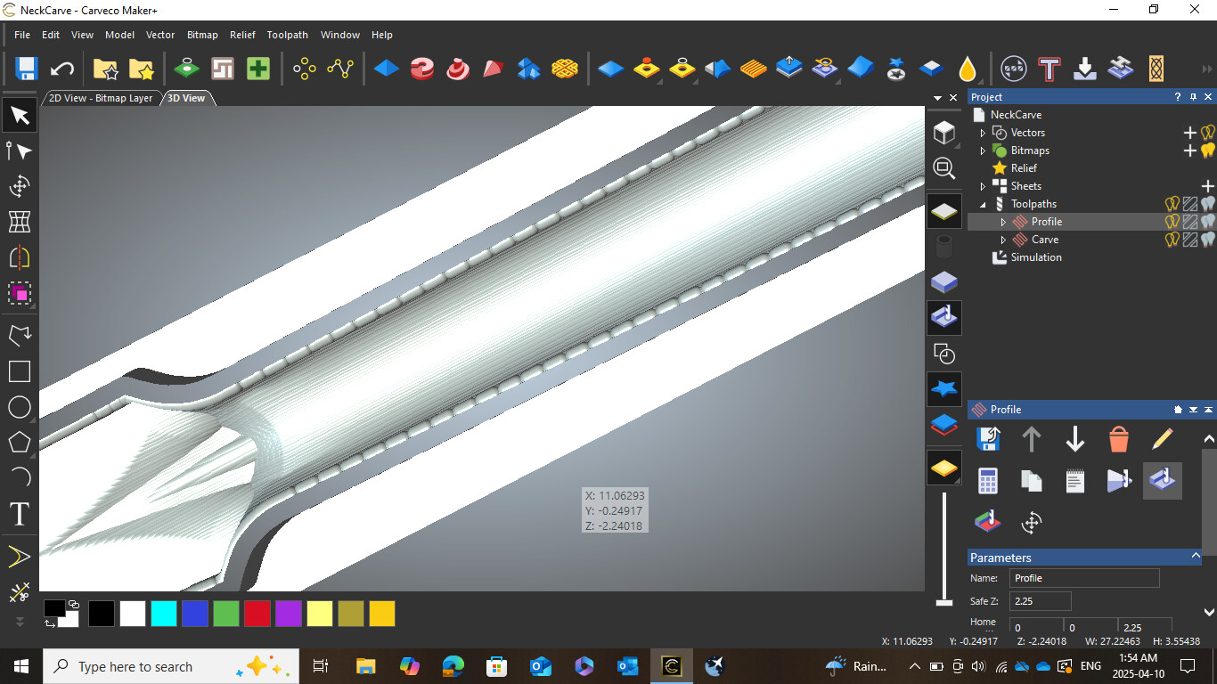Select the Create Polygon tool
Viewport: 1217px width, 684px height.
pyautogui.click(x=20, y=443)
